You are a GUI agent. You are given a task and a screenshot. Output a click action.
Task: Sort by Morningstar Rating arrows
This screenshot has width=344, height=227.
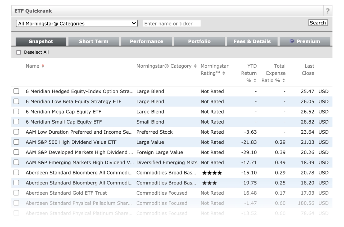(224, 73)
